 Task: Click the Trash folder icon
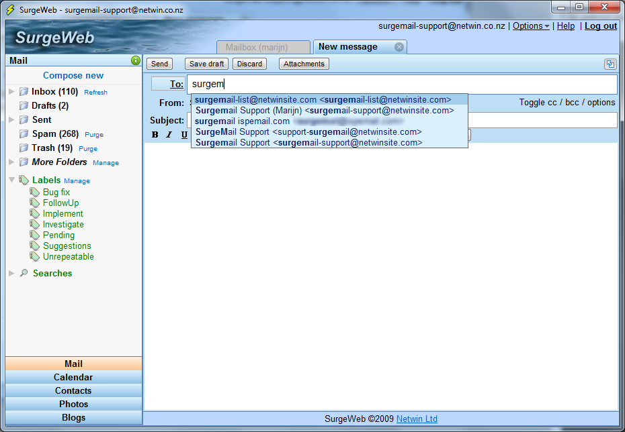(24, 148)
